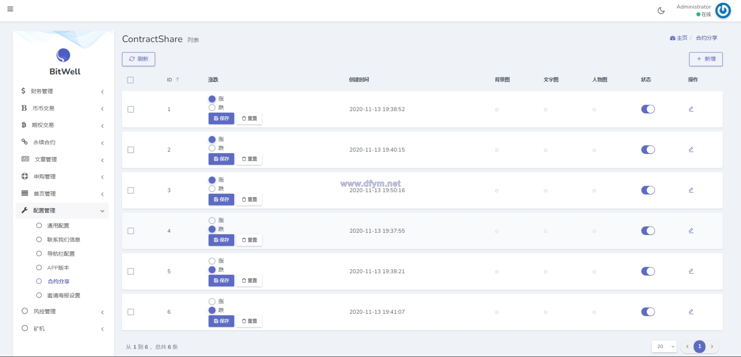Click the bitcoin icon beside 期权交易
741x357 pixels.
[x=24, y=125]
